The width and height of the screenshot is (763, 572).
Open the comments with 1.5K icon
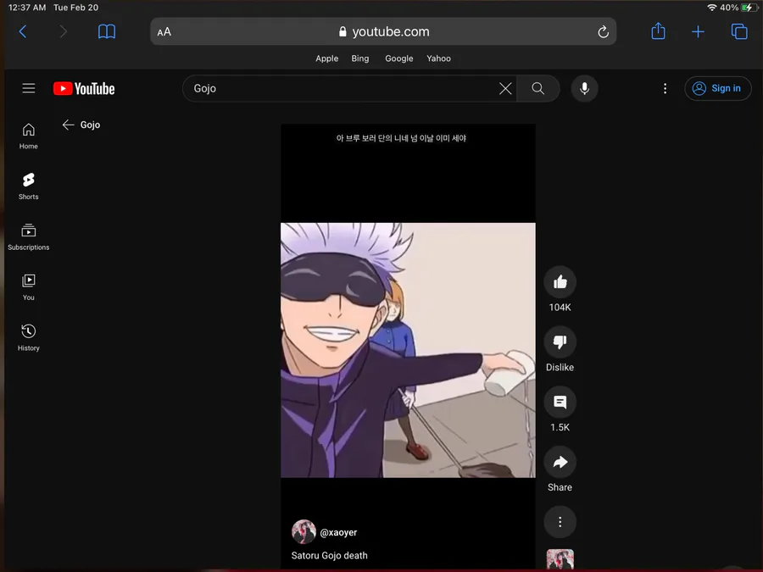560,403
